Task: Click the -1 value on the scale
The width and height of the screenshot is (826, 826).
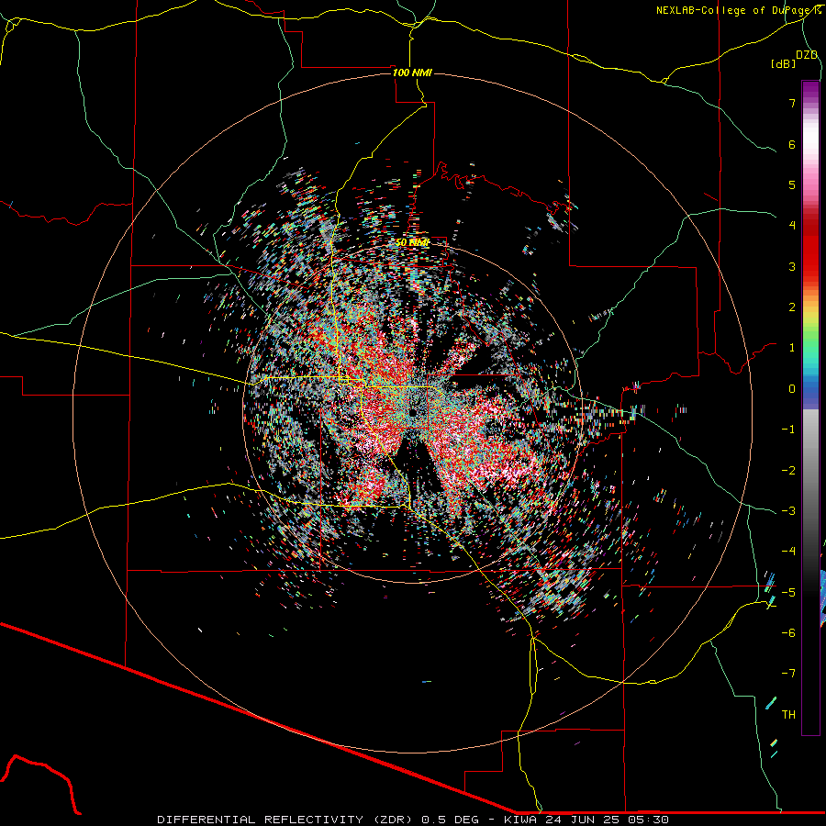Action: 788,430
